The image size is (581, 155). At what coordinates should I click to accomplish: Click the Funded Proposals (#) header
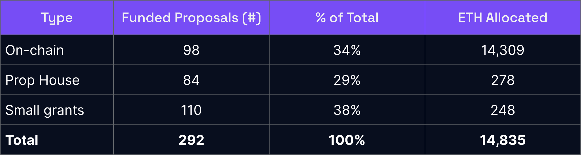191,18
